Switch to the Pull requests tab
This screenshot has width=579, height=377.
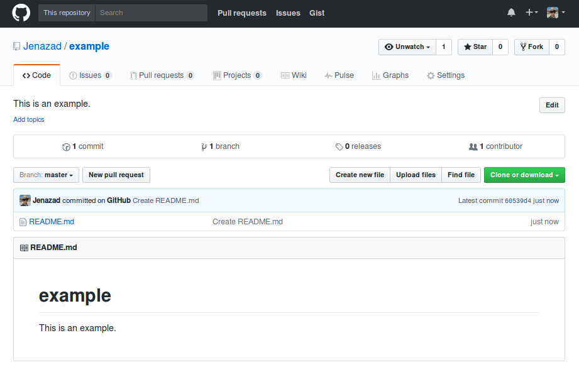pyautogui.click(x=162, y=75)
